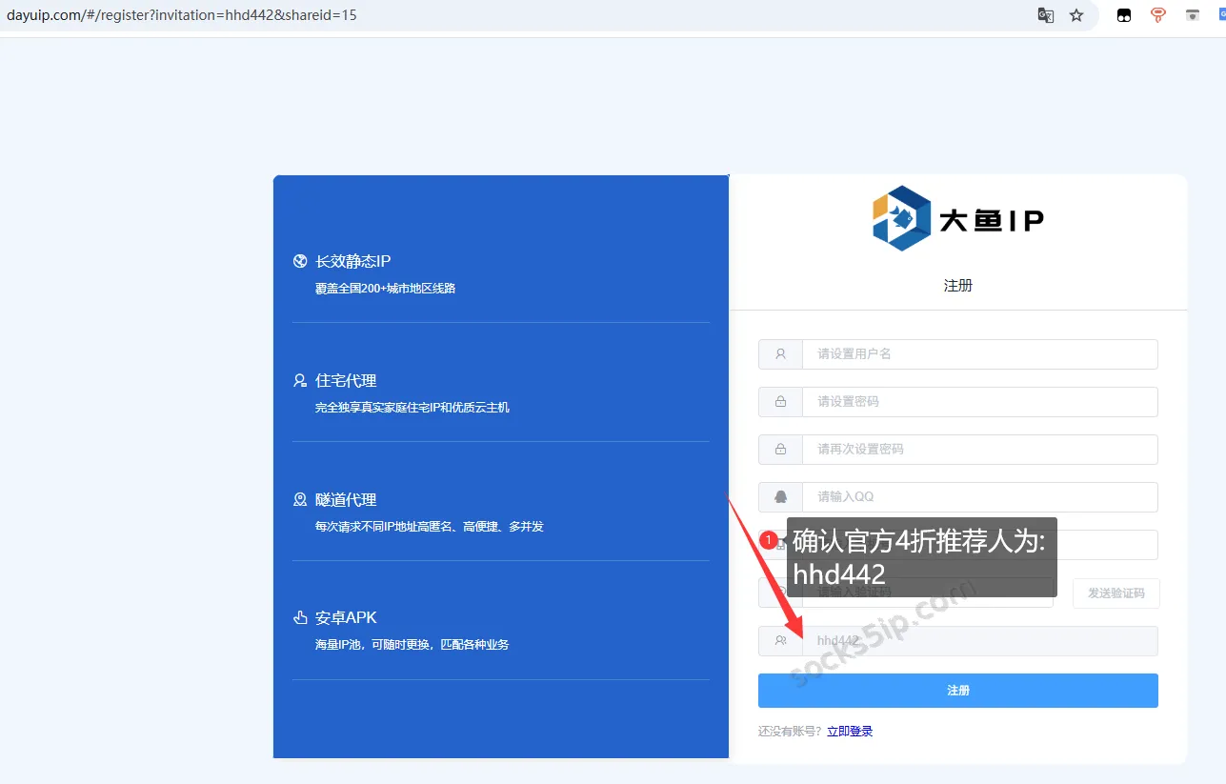Click the 发送验证码 send code button
1226x784 pixels.
tap(1115, 593)
